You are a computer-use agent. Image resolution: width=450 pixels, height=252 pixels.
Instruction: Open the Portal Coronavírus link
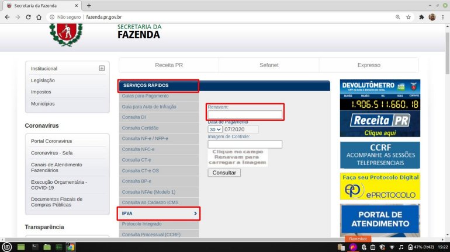coord(51,141)
